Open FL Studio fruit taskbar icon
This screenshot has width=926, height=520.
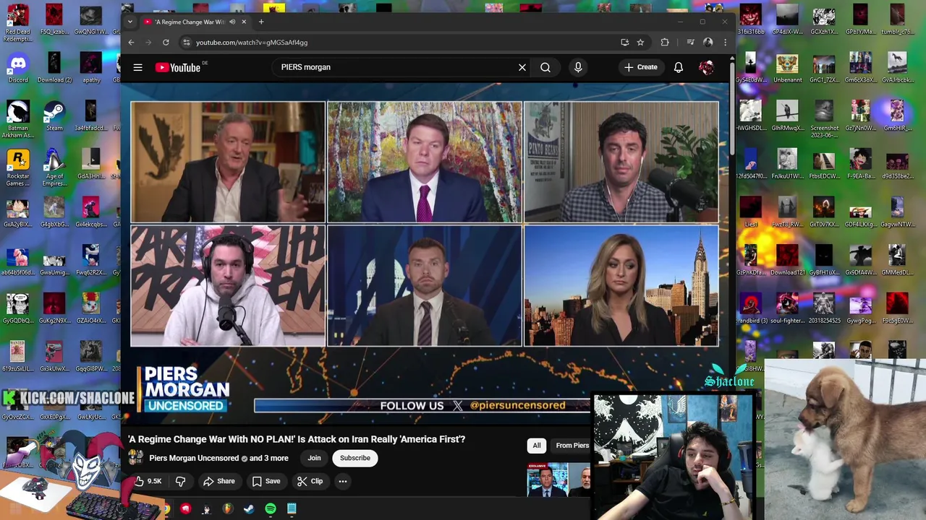228,509
